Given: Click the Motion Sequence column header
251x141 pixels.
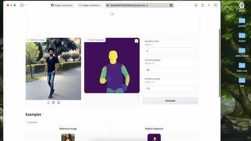Looking at the screenshot, I should coord(154,129).
